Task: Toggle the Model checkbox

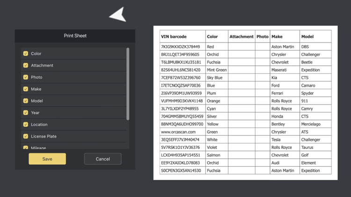Action: 26,101
